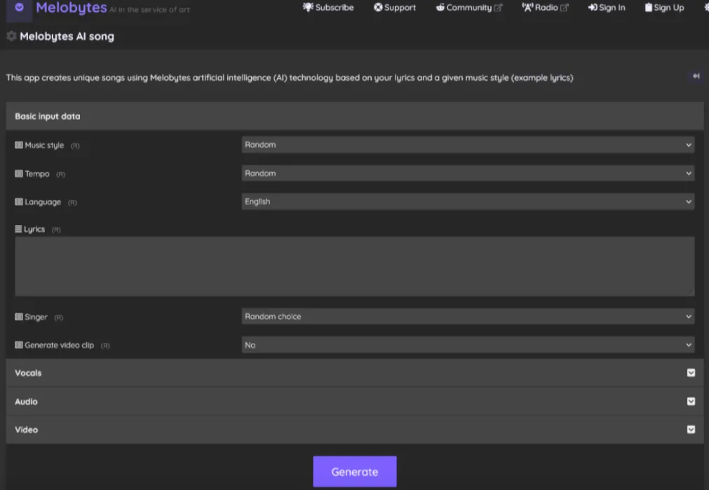Open the Language dropdown set to English
Viewport: 709px width, 490px height.
[468, 202]
